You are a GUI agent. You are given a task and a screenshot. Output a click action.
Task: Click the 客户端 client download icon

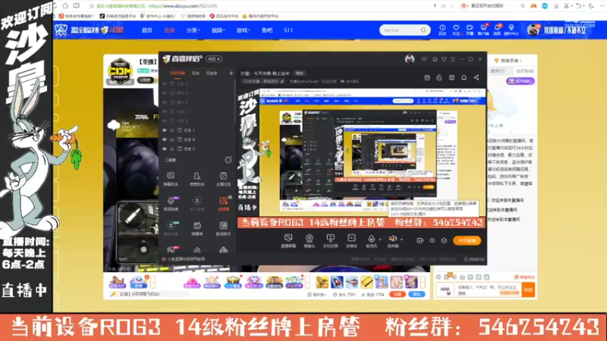[483, 30]
